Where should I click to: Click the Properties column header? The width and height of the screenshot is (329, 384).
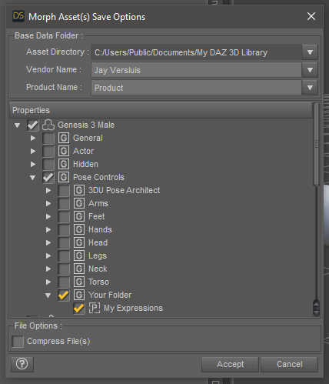point(161,110)
